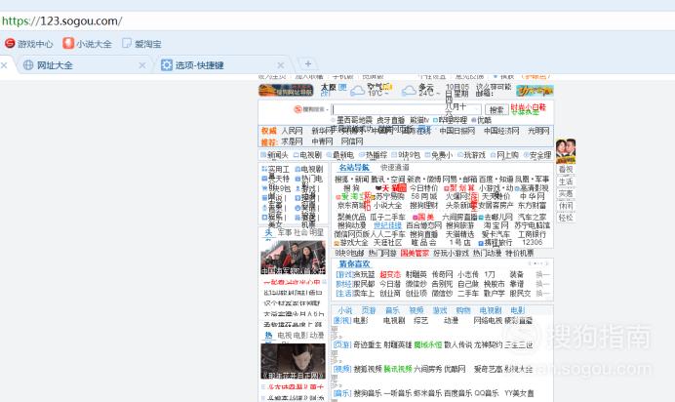Open the 特价机票 link
The height and width of the screenshot is (402, 675).
pos(519,253)
